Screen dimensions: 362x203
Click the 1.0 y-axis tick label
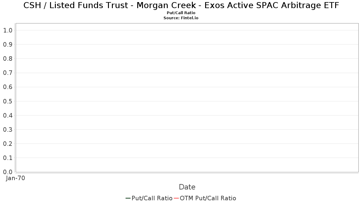pyautogui.click(x=8, y=30)
